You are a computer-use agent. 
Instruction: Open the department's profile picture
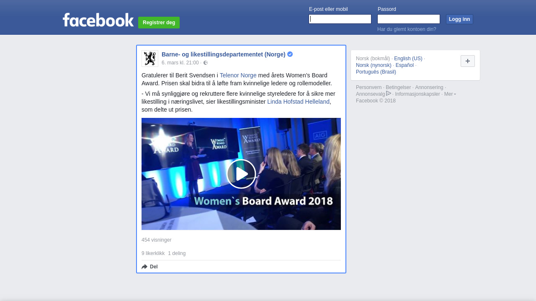point(149,59)
